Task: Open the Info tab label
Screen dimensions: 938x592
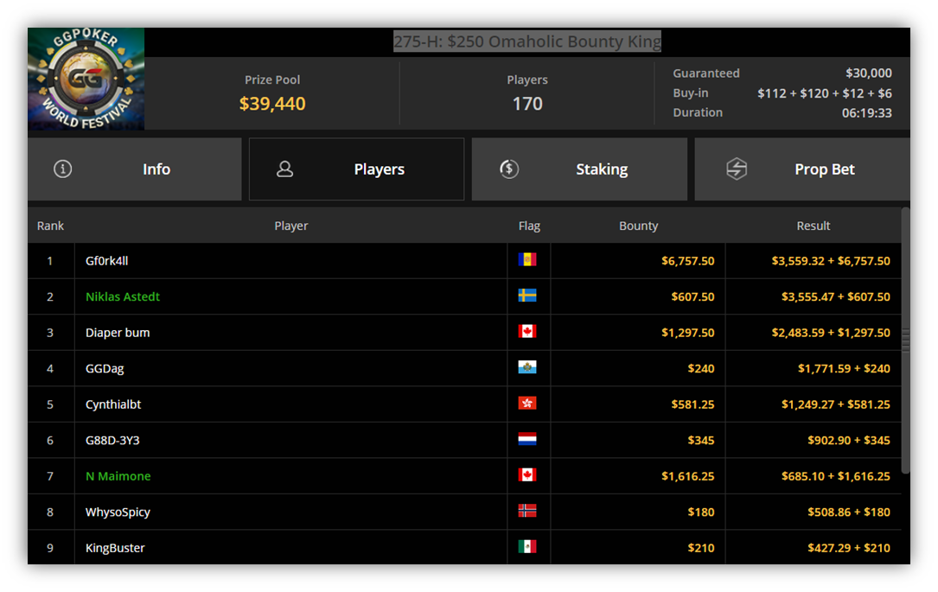Action: [x=156, y=170]
